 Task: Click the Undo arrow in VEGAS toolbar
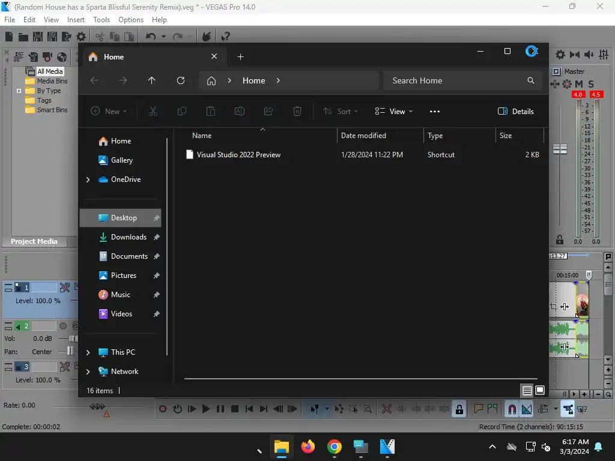(151, 37)
